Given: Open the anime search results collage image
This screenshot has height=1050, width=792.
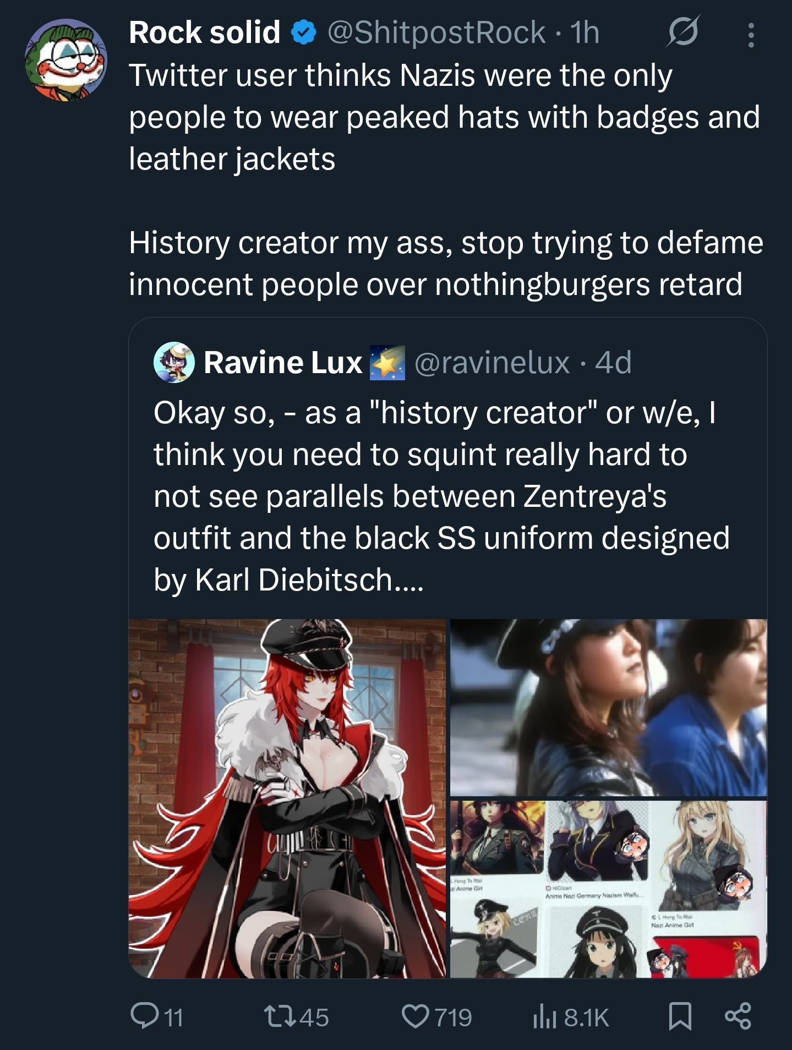Looking at the screenshot, I should click(x=608, y=889).
